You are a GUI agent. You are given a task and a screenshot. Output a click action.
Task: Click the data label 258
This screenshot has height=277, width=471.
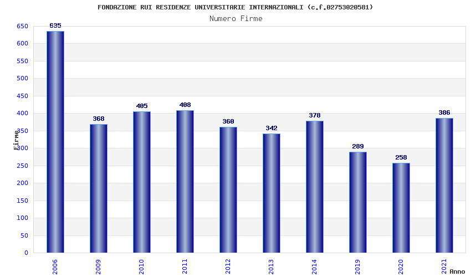pos(401,157)
